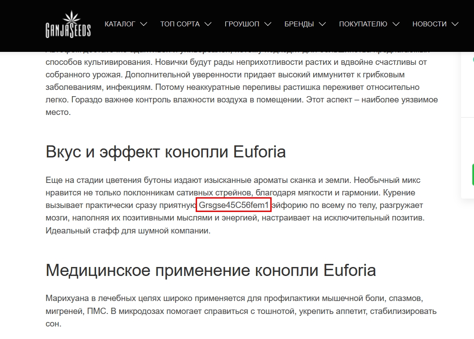Image resolution: width=474 pixels, height=339 pixels.
Task: Click the chevron beside НОВОСТИ
Action: pos(455,24)
